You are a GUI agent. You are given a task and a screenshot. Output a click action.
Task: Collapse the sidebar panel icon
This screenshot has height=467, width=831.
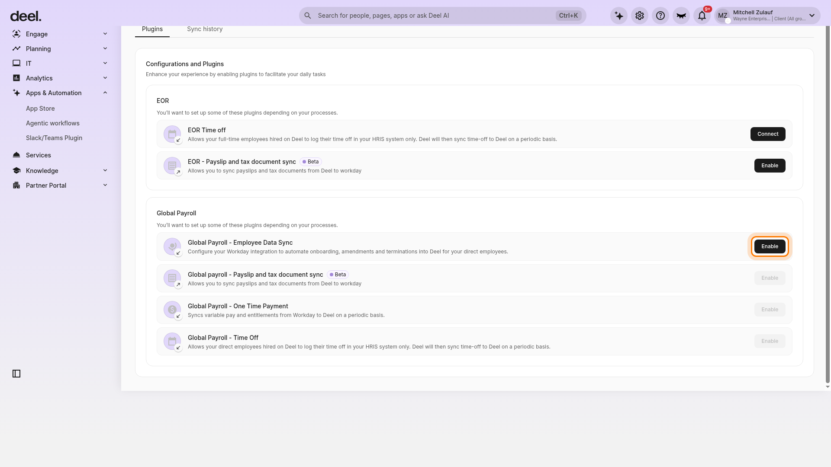pos(16,374)
